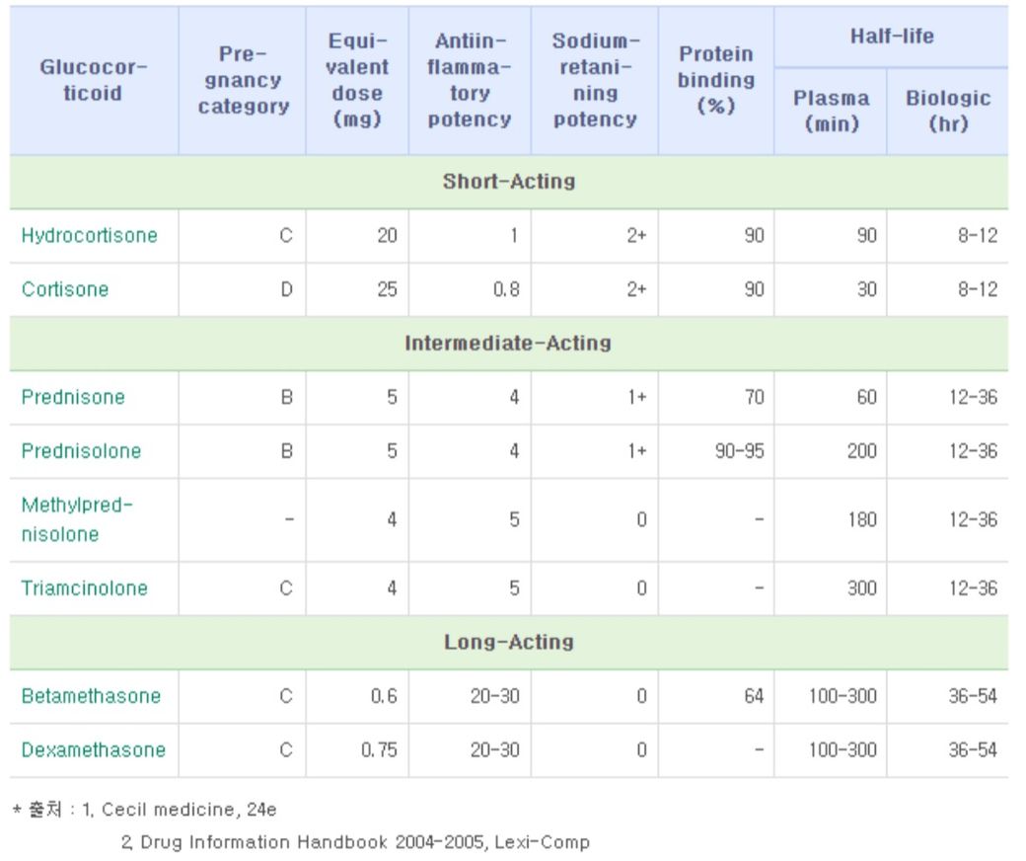Click the Pregnancy category column header
Image resolution: width=1026 pixels, height=861 pixels.
pyautogui.click(x=243, y=80)
